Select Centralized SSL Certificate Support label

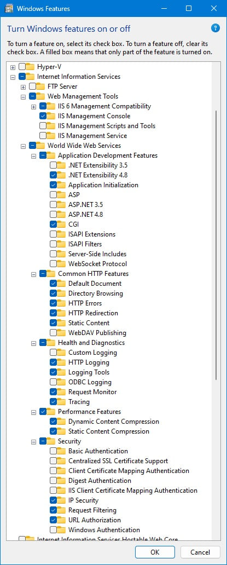click(x=118, y=461)
